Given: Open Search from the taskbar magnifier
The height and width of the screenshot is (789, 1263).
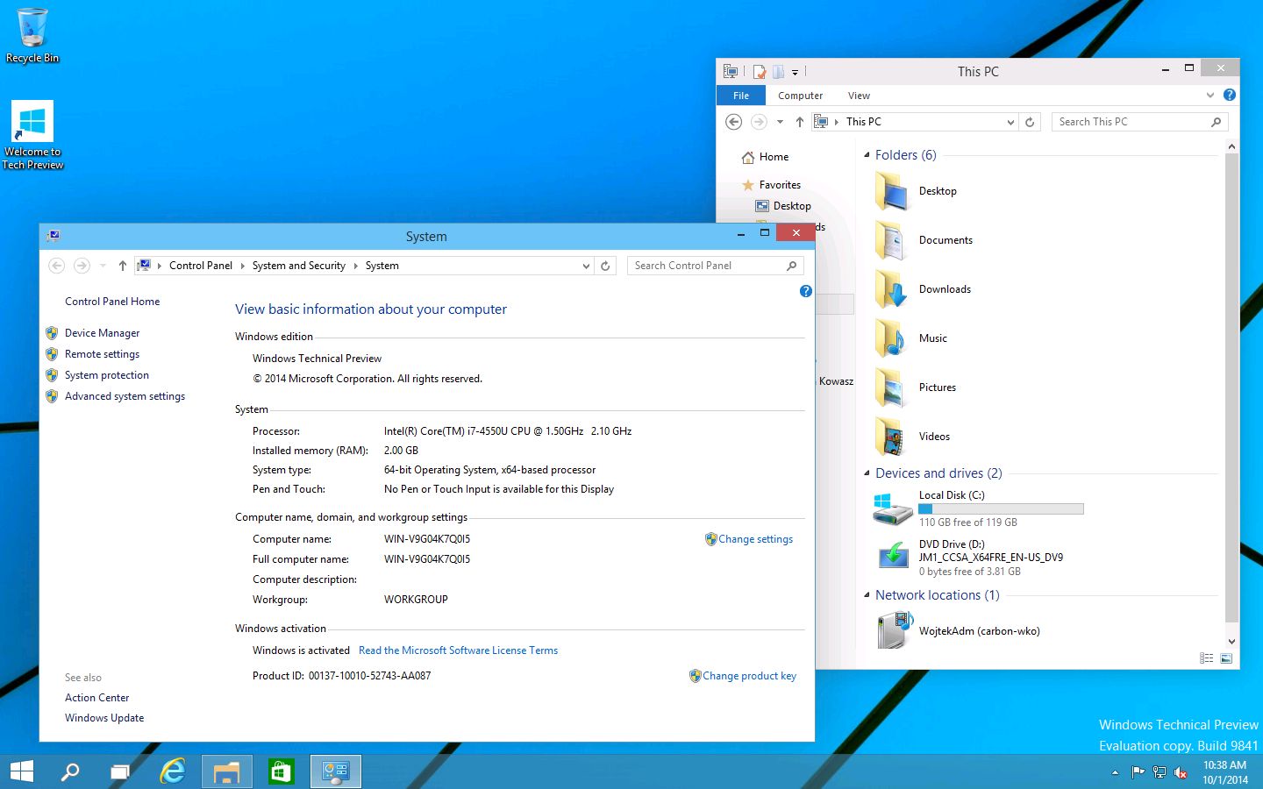Looking at the screenshot, I should [70, 771].
